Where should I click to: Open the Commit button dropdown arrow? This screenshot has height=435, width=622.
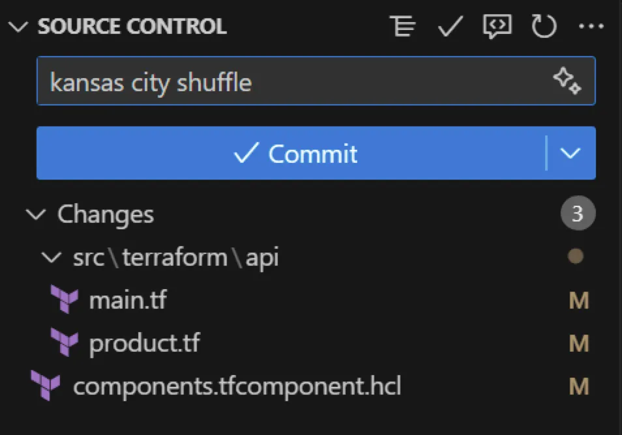pos(570,153)
